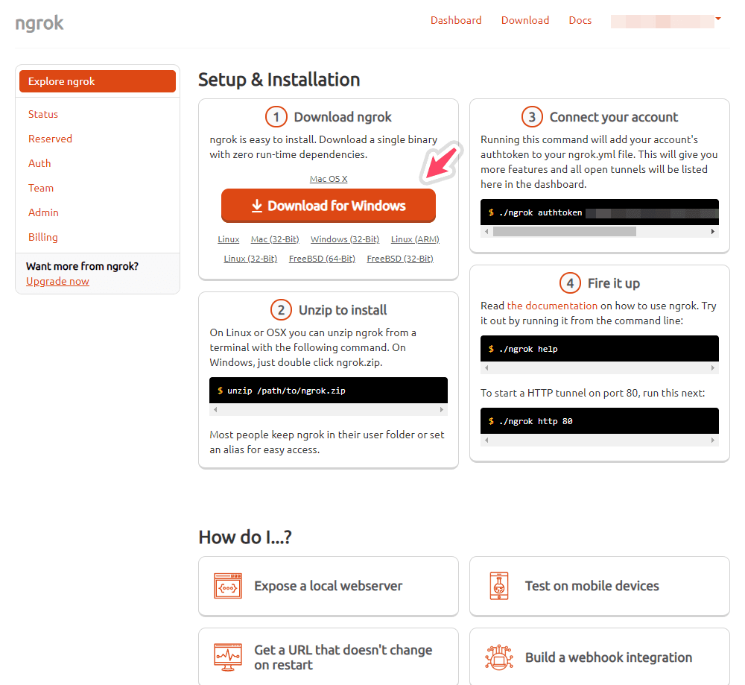This screenshot has height=685, width=745.
Task: Open the Billing sidebar page
Action: point(42,237)
